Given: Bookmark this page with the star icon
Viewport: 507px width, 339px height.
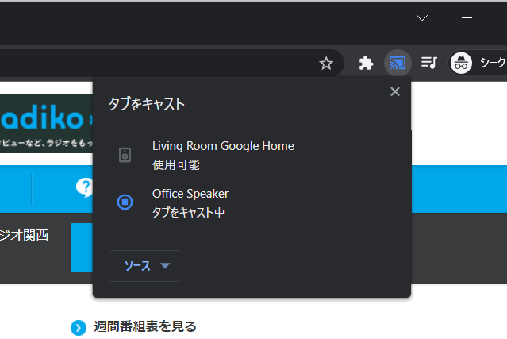Looking at the screenshot, I should (326, 63).
